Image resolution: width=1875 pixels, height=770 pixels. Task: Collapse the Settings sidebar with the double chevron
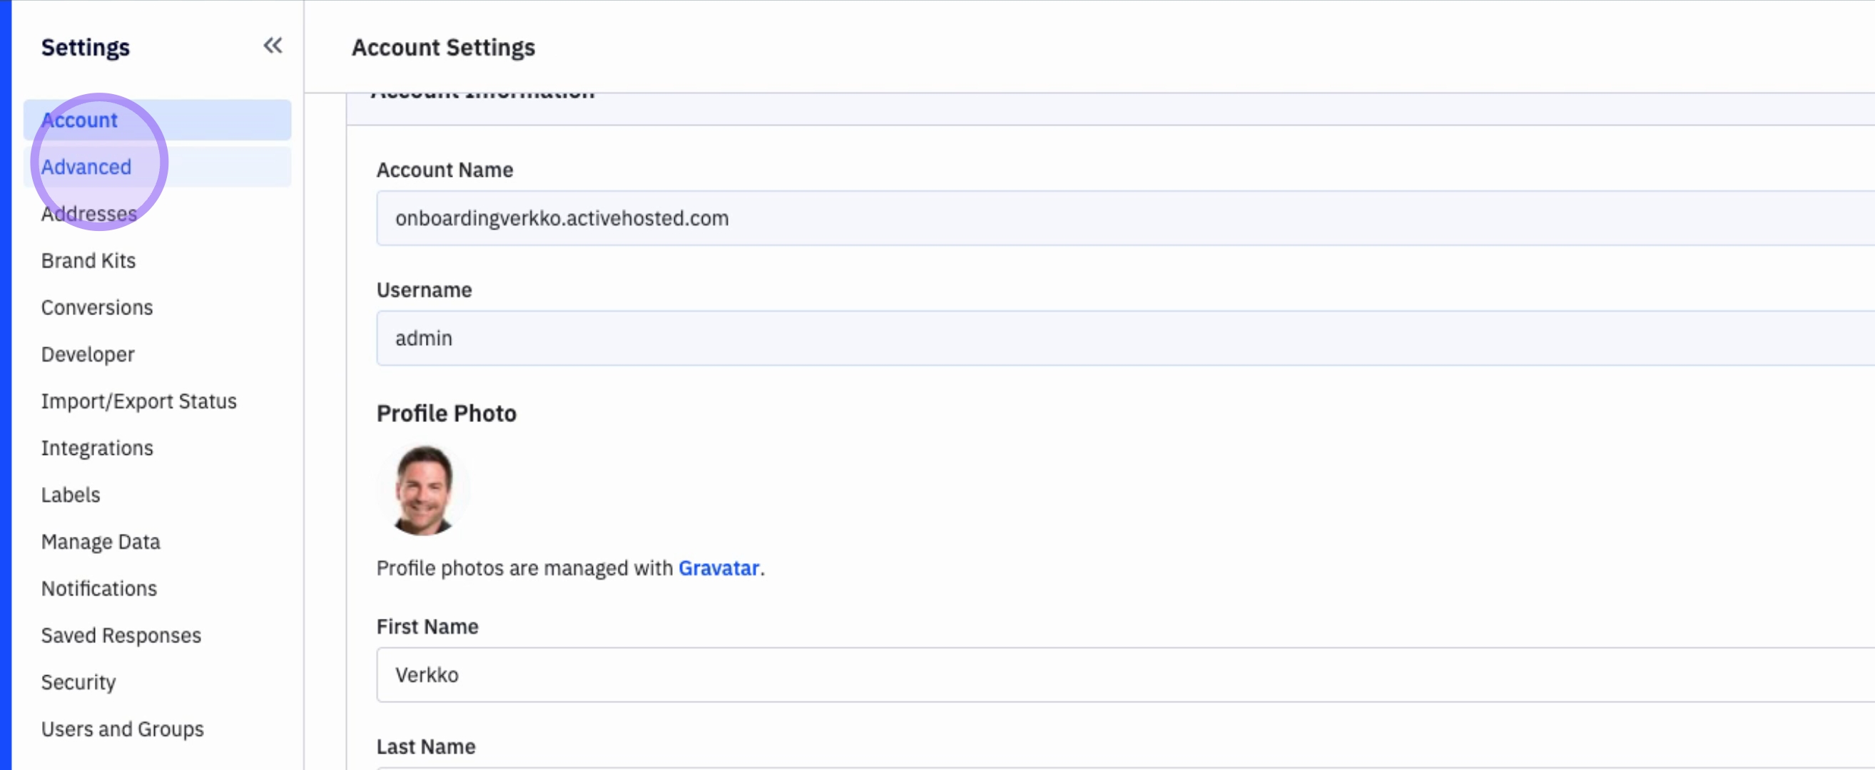click(273, 46)
